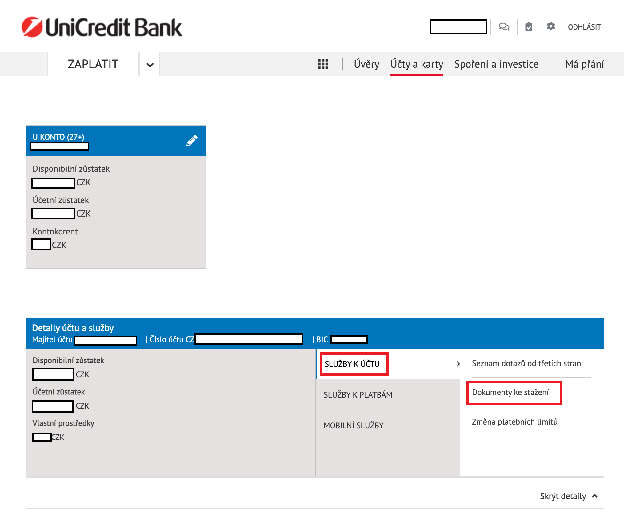Click the redacted user name field in header
This screenshot has height=520, width=624.
click(x=458, y=27)
